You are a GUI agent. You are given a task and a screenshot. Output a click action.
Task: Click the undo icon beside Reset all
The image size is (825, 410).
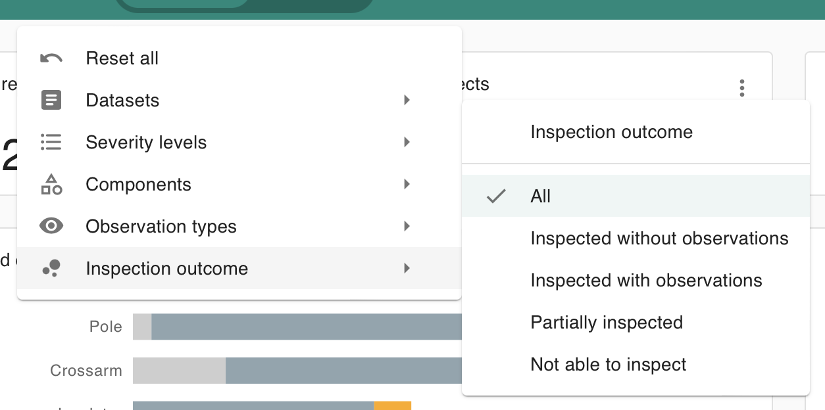pyautogui.click(x=51, y=58)
